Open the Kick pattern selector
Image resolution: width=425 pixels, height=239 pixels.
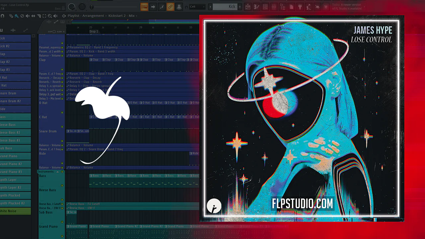tap(225, 7)
